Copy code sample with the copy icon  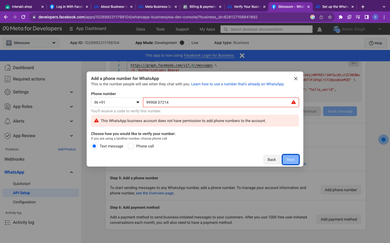tap(353, 62)
